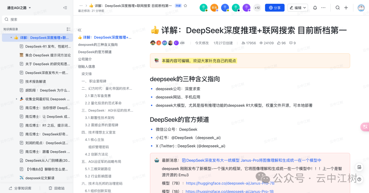The image size is (369, 193).
Task: Open the 编辑 mode dropdown
Action: (x=298, y=8)
